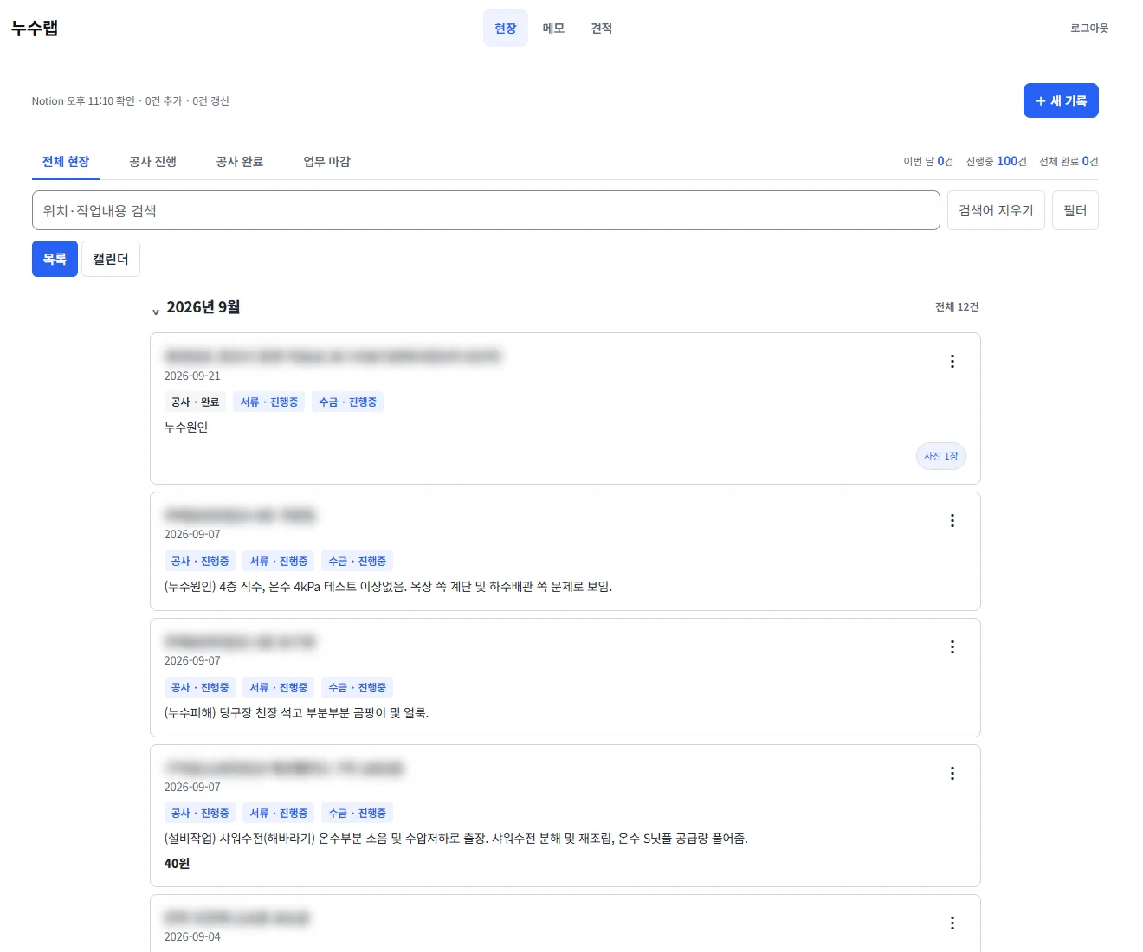Switch to the 현장 top tab

[506, 28]
